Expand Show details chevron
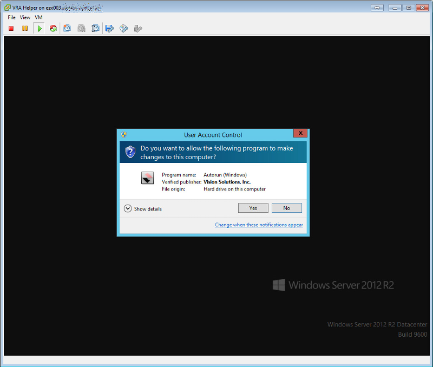The width and height of the screenshot is (433, 367). [128, 208]
